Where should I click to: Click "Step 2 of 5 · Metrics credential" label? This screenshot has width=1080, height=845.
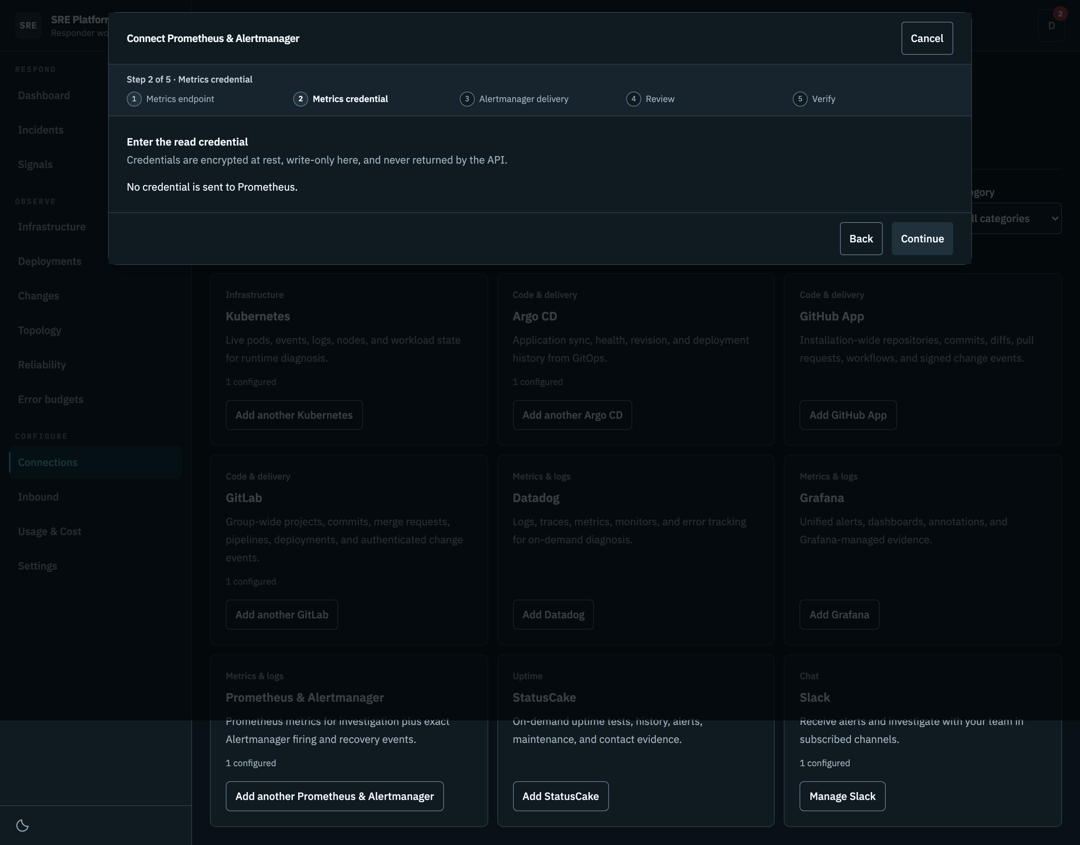(x=189, y=79)
